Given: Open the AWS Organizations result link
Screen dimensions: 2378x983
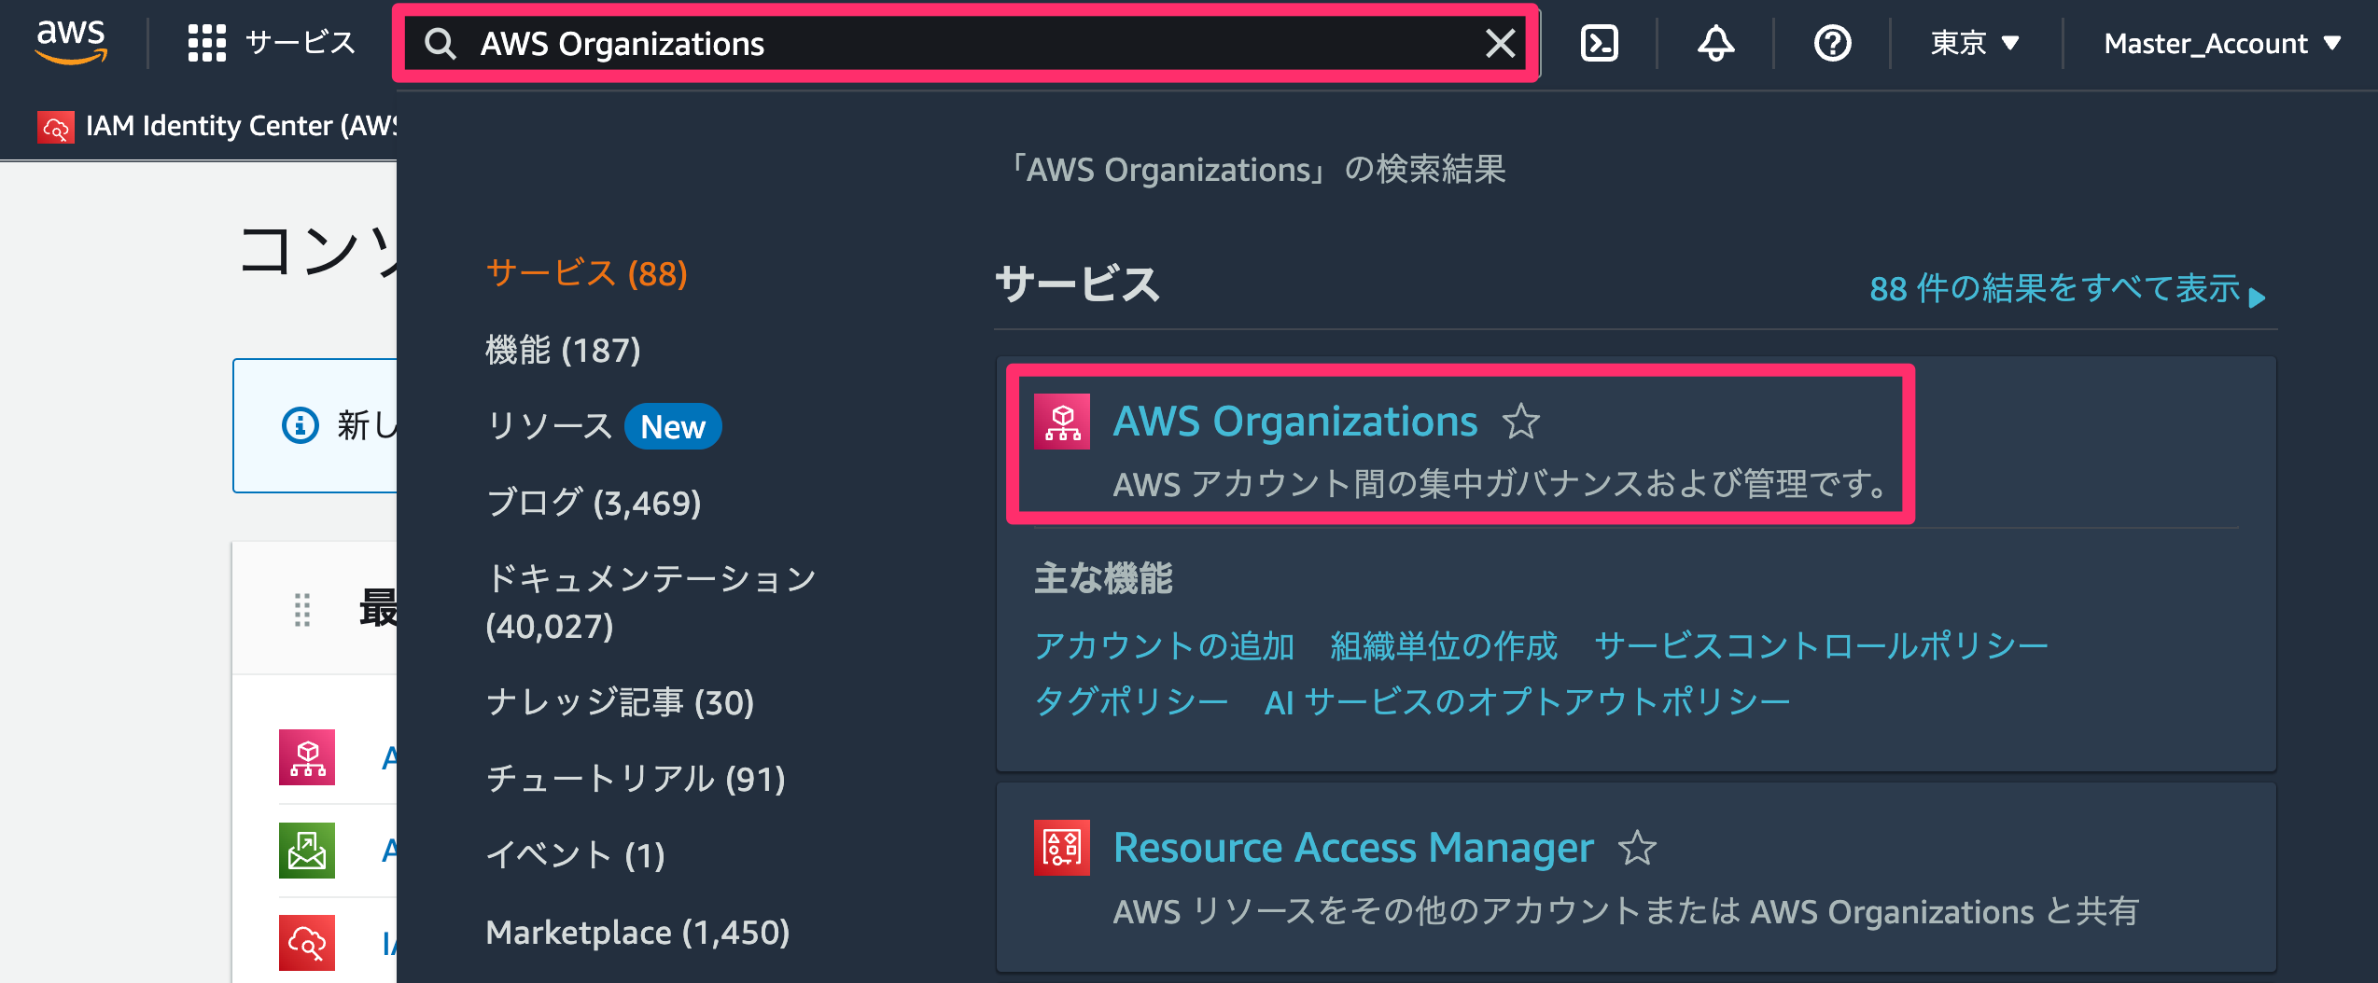Looking at the screenshot, I should point(1294,422).
